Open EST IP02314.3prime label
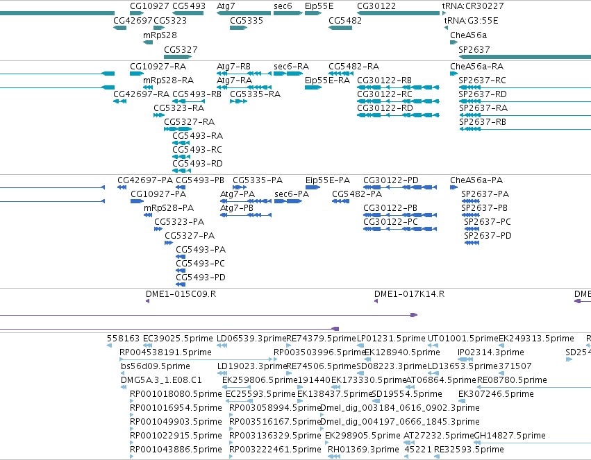 [x=491, y=353]
